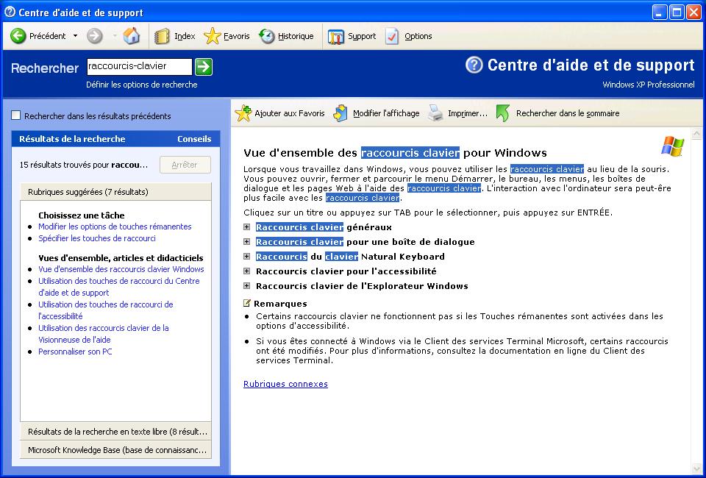The image size is (706, 478).
Task: Click the Résultats de la recherche header
Action: (x=72, y=139)
